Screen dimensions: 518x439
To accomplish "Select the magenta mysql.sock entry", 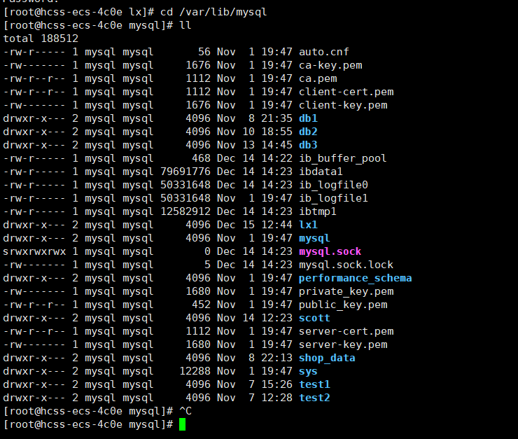I will coord(330,251).
